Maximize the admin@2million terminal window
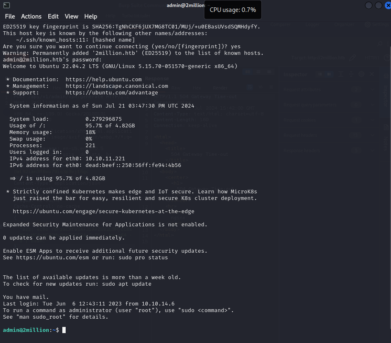The image size is (391, 343). click(x=379, y=5)
